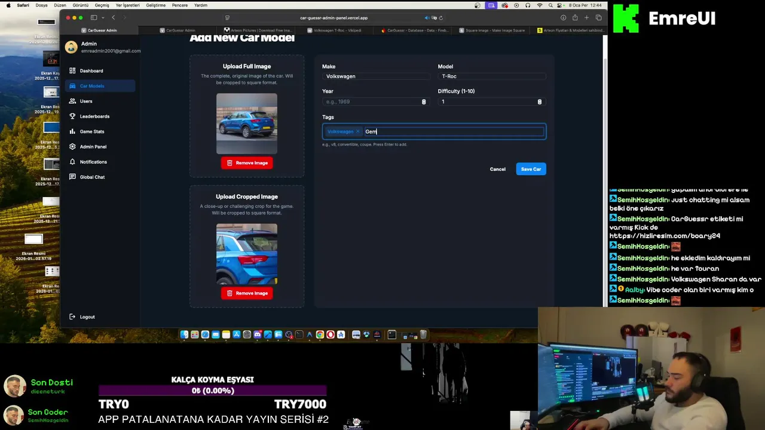Click the Make field with Volkswagen

click(x=376, y=76)
